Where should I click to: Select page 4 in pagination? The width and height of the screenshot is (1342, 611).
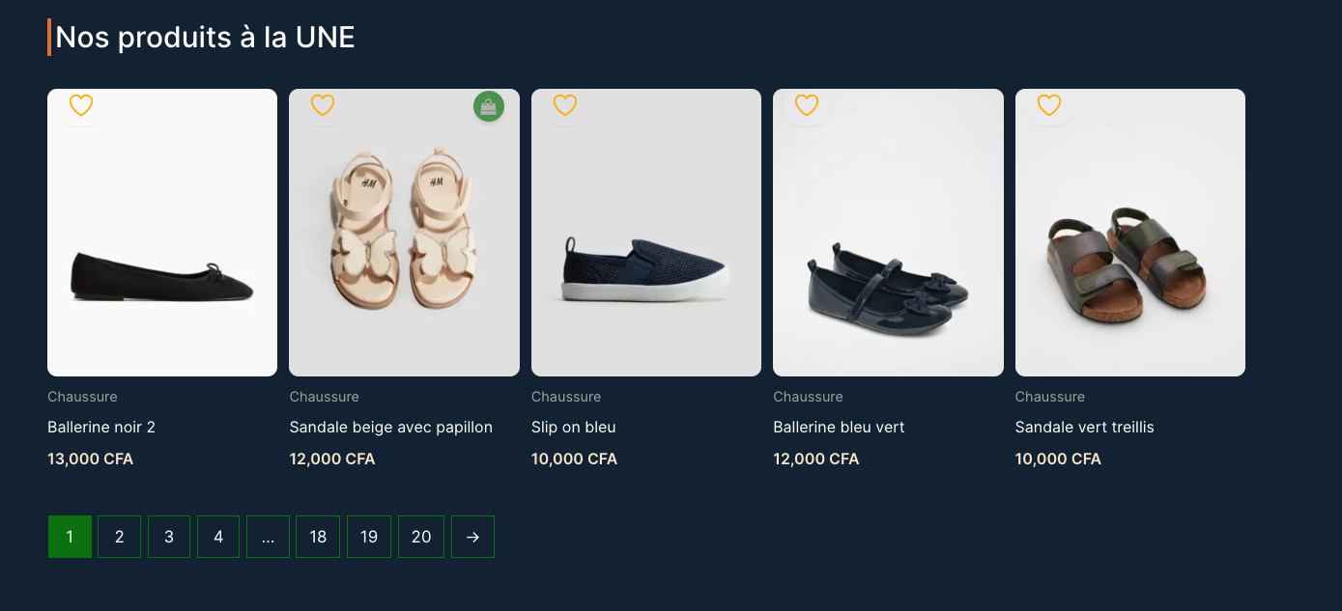click(218, 537)
